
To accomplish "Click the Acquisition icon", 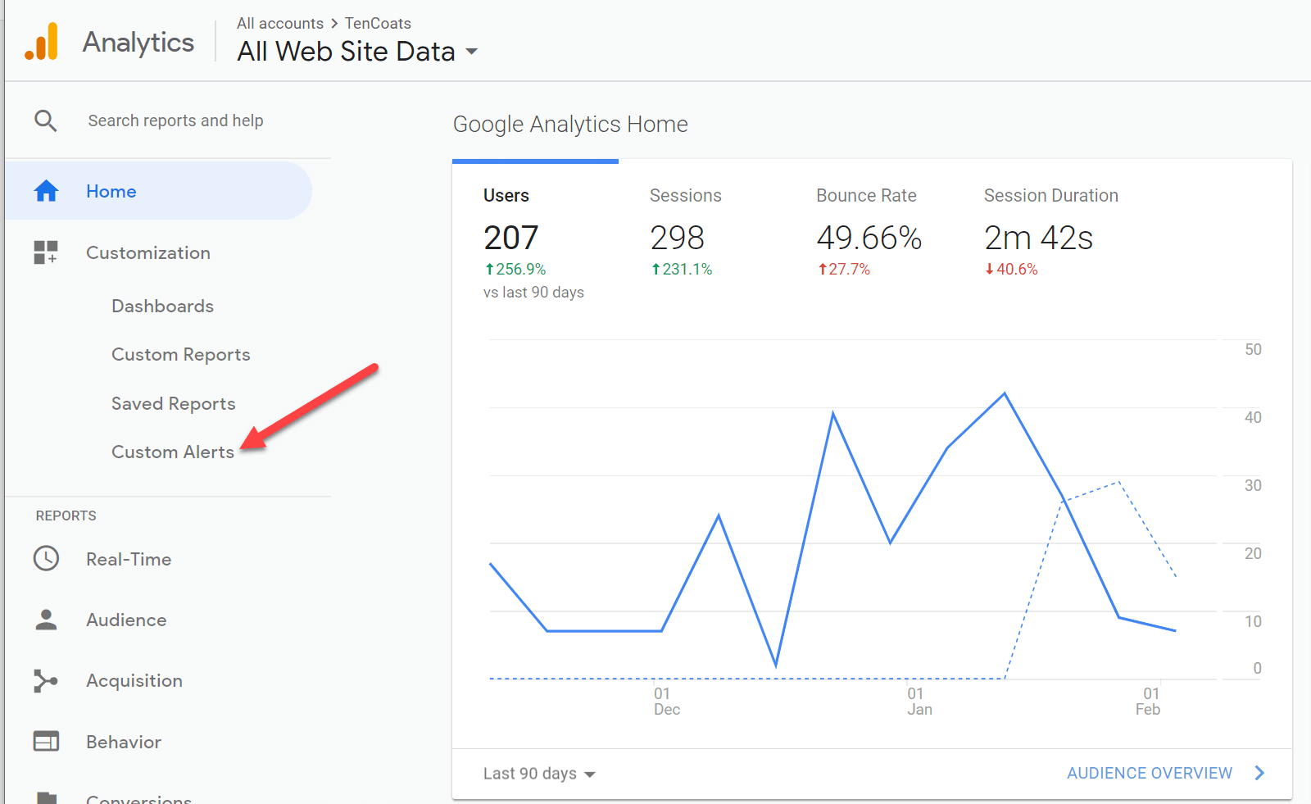I will click(47, 680).
